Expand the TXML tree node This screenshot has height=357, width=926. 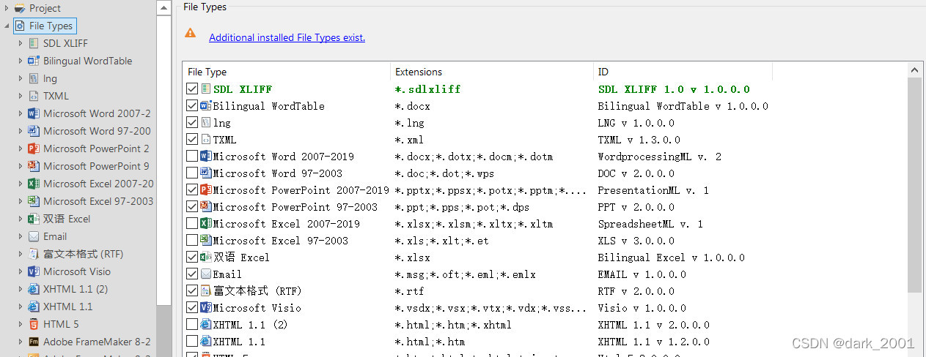21,96
